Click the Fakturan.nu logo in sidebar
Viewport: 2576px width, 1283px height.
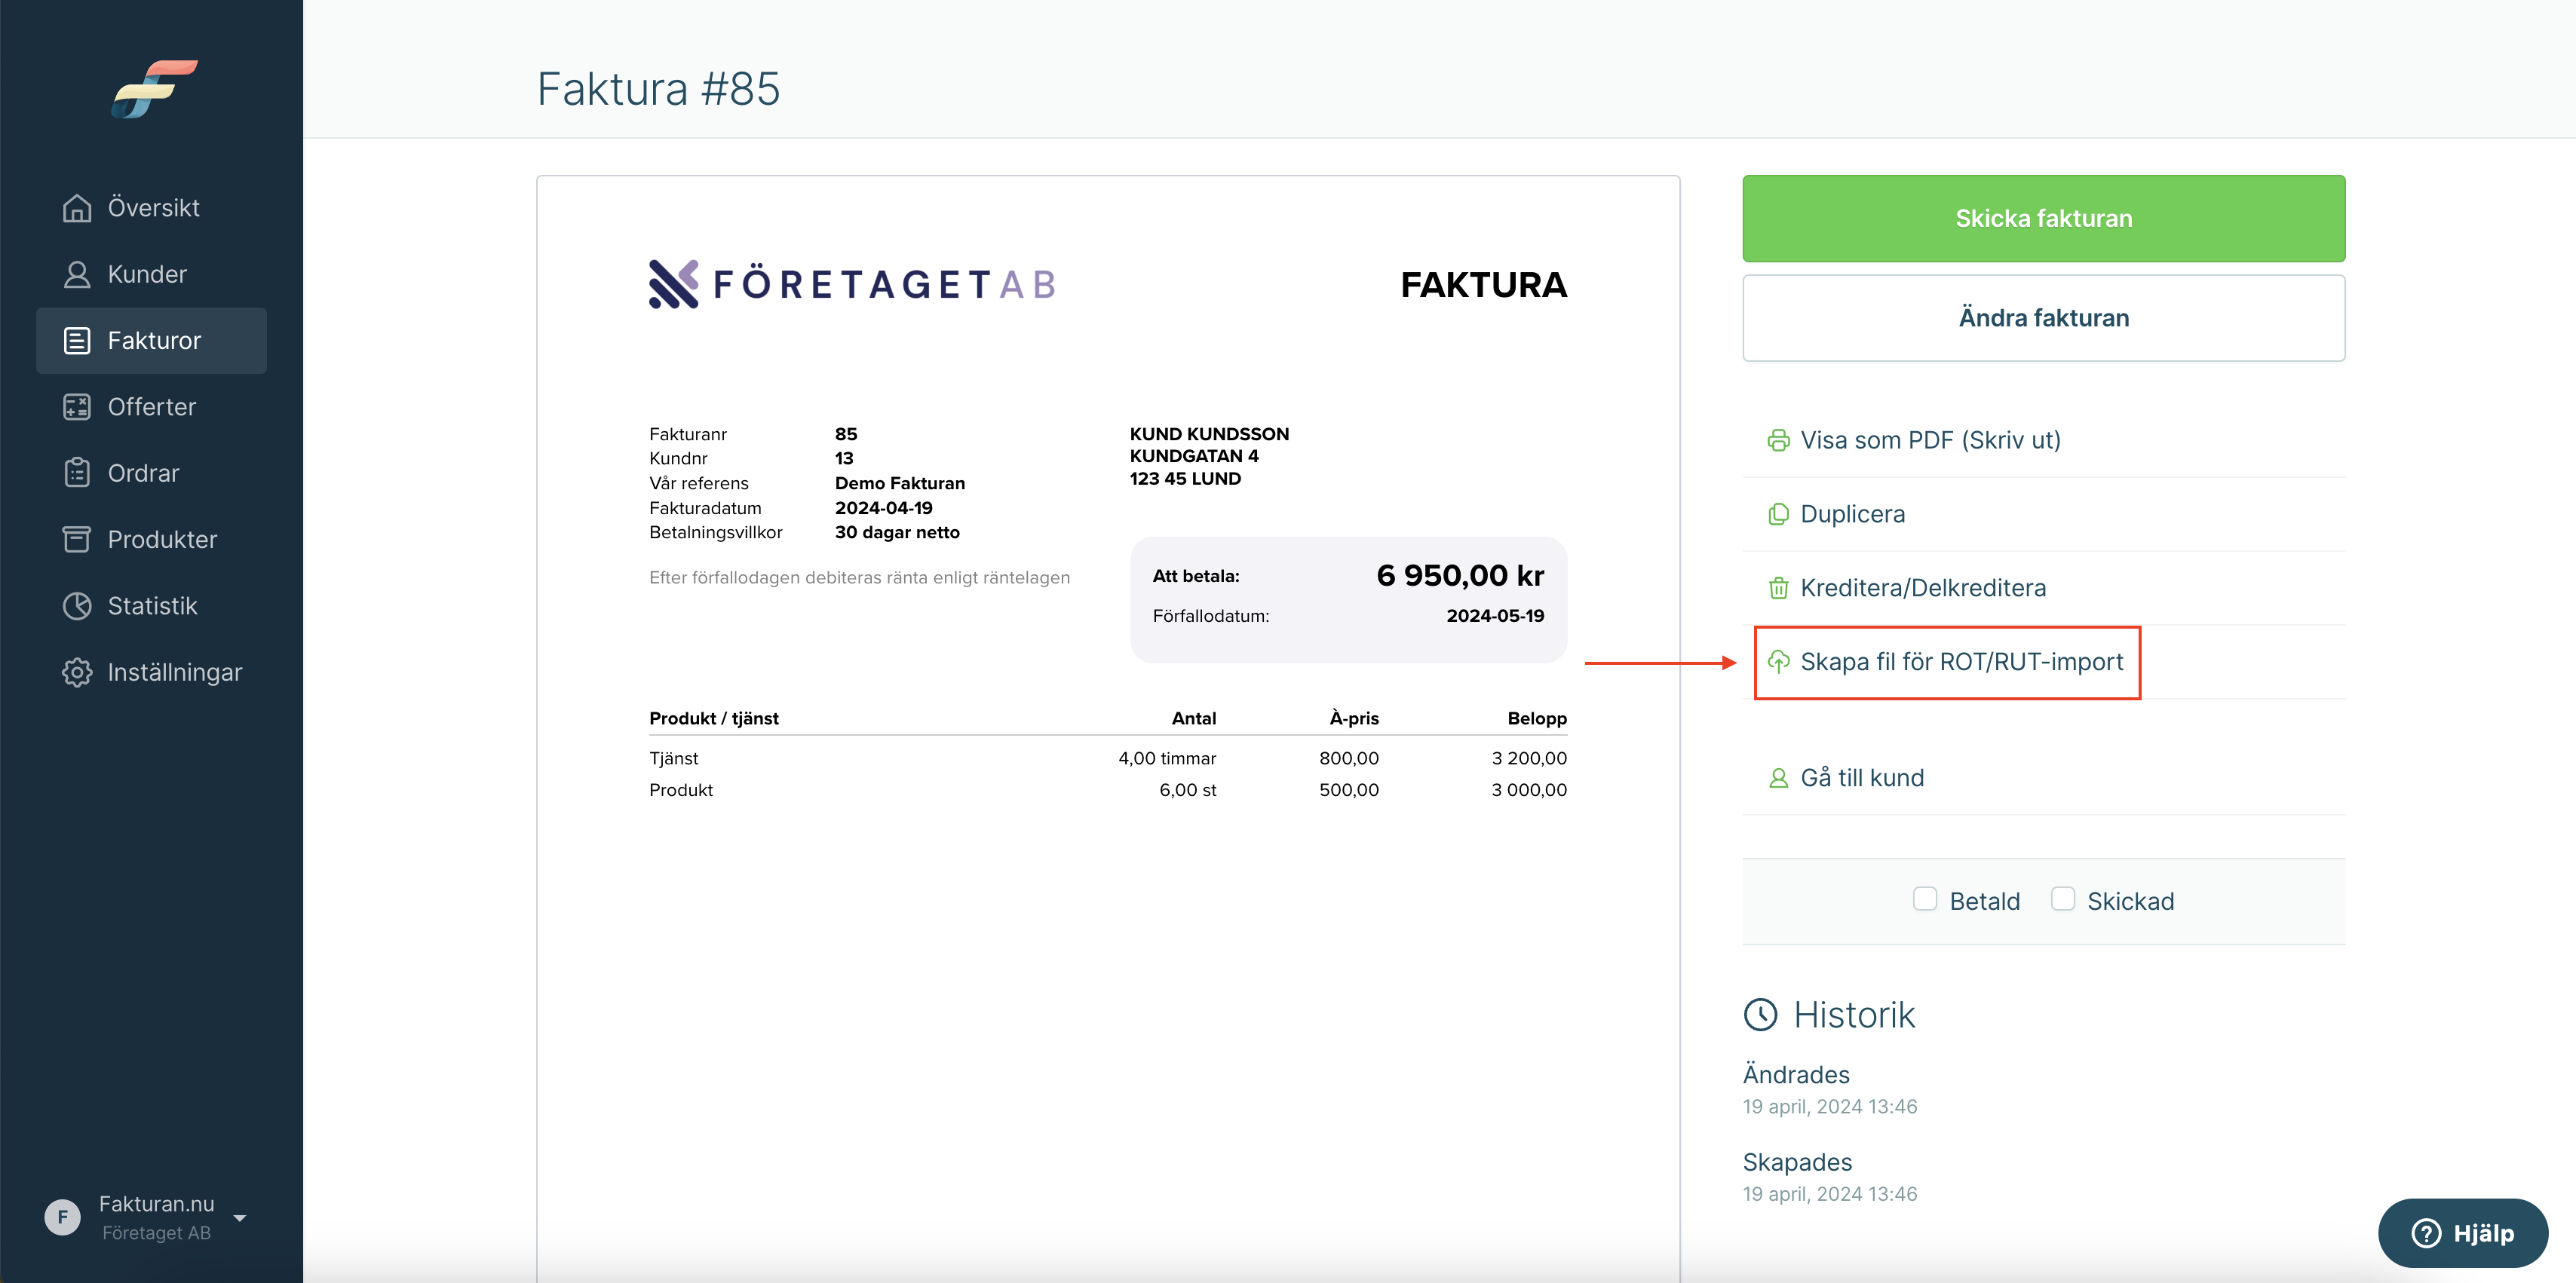pyautogui.click(x=154, y=88)
